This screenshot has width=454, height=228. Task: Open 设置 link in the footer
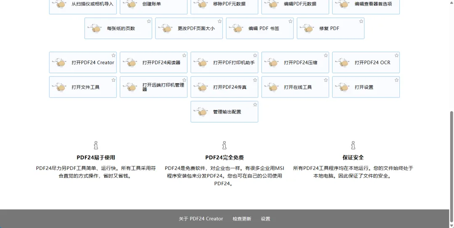point(266,219)
